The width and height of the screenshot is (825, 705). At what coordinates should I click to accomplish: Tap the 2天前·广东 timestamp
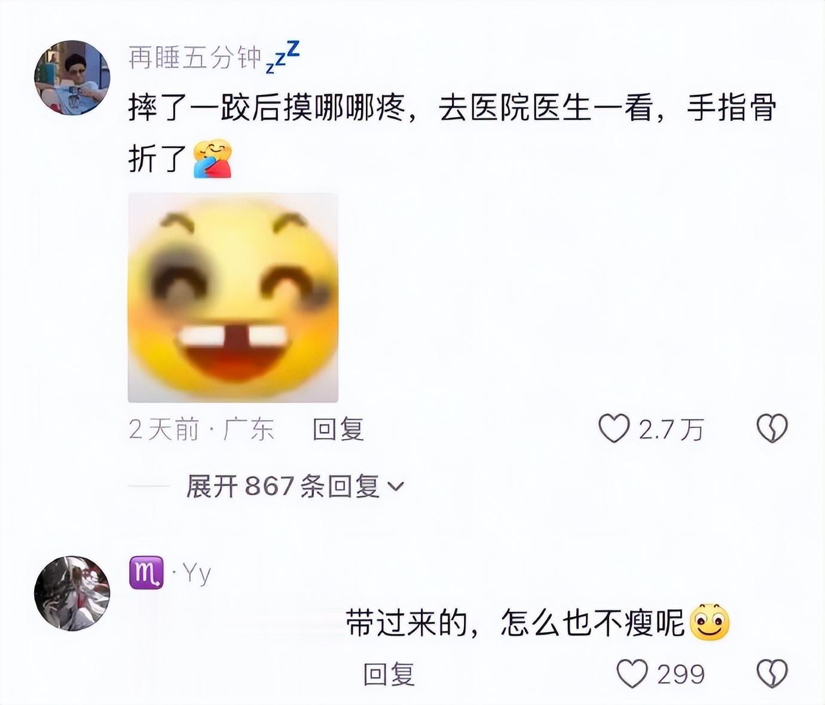point(201,429)
